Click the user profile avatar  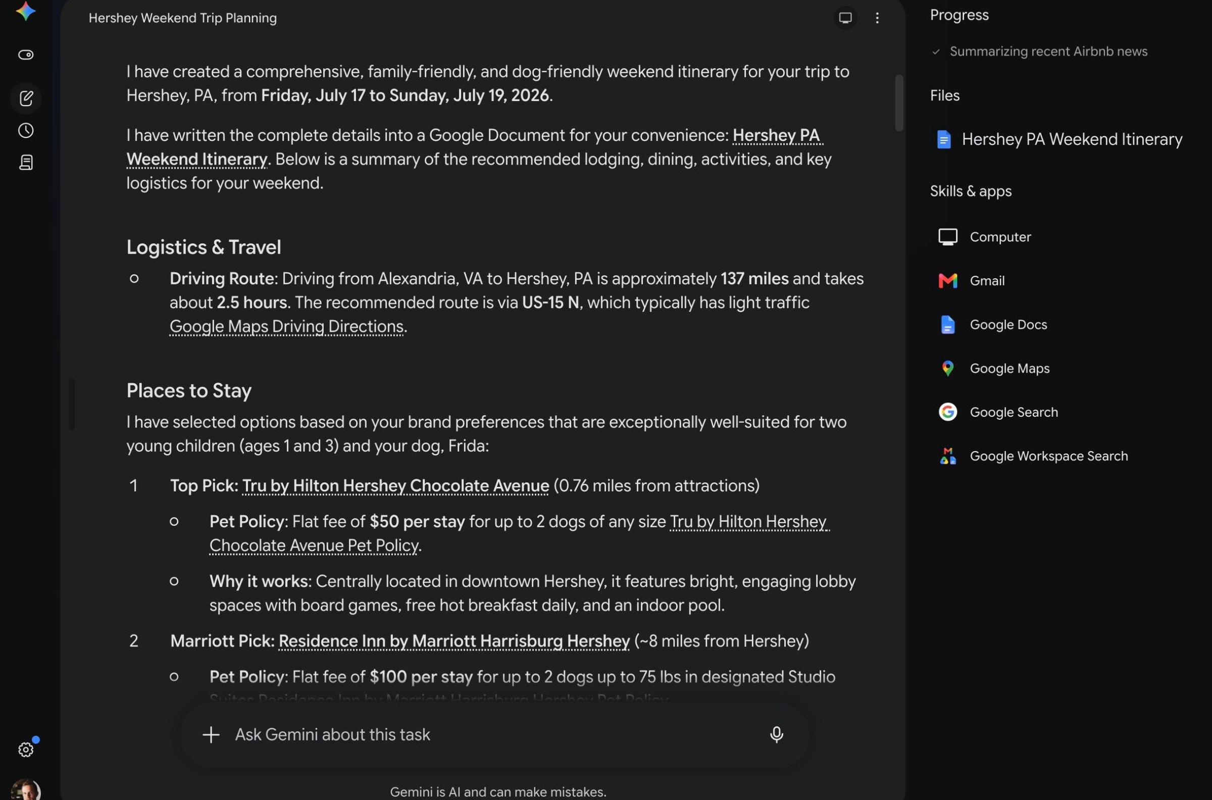click(x=26, y=790)
